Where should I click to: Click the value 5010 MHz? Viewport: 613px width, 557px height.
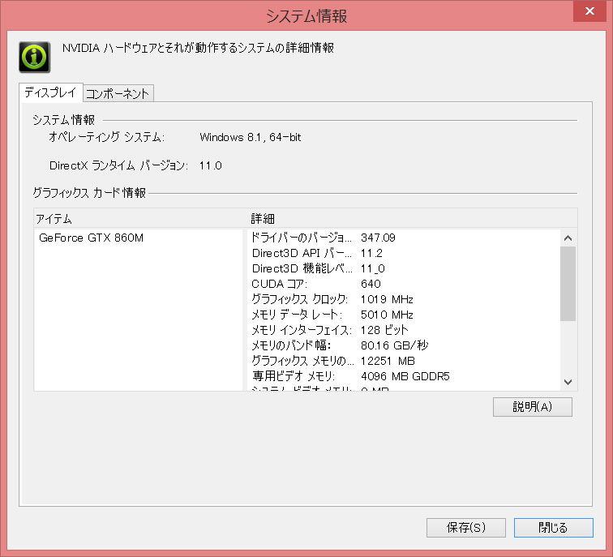tap(387, 315)
